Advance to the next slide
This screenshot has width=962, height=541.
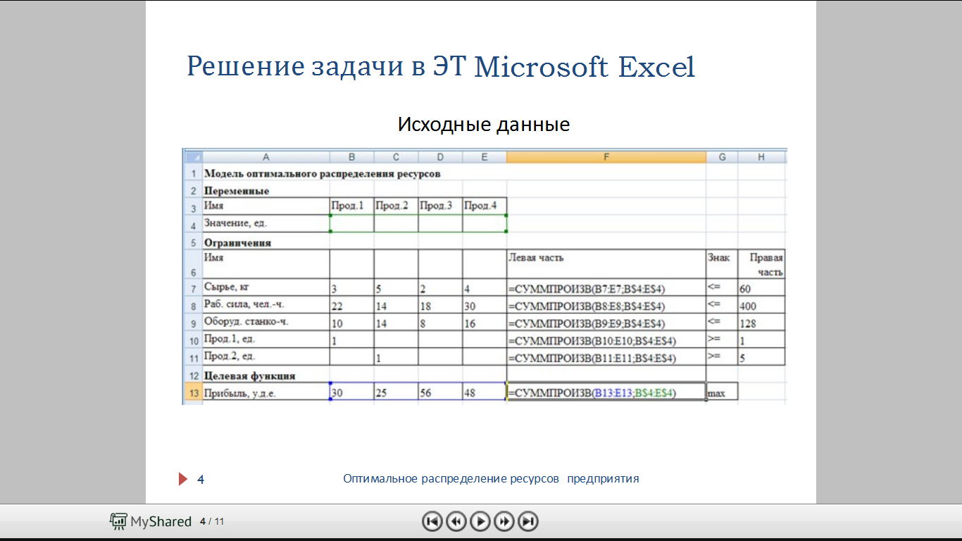[504, 521]
